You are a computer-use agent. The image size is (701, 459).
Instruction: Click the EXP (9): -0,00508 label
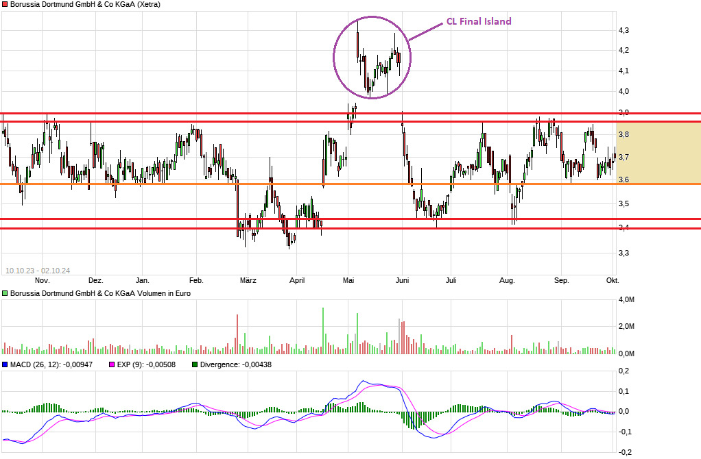146,364
